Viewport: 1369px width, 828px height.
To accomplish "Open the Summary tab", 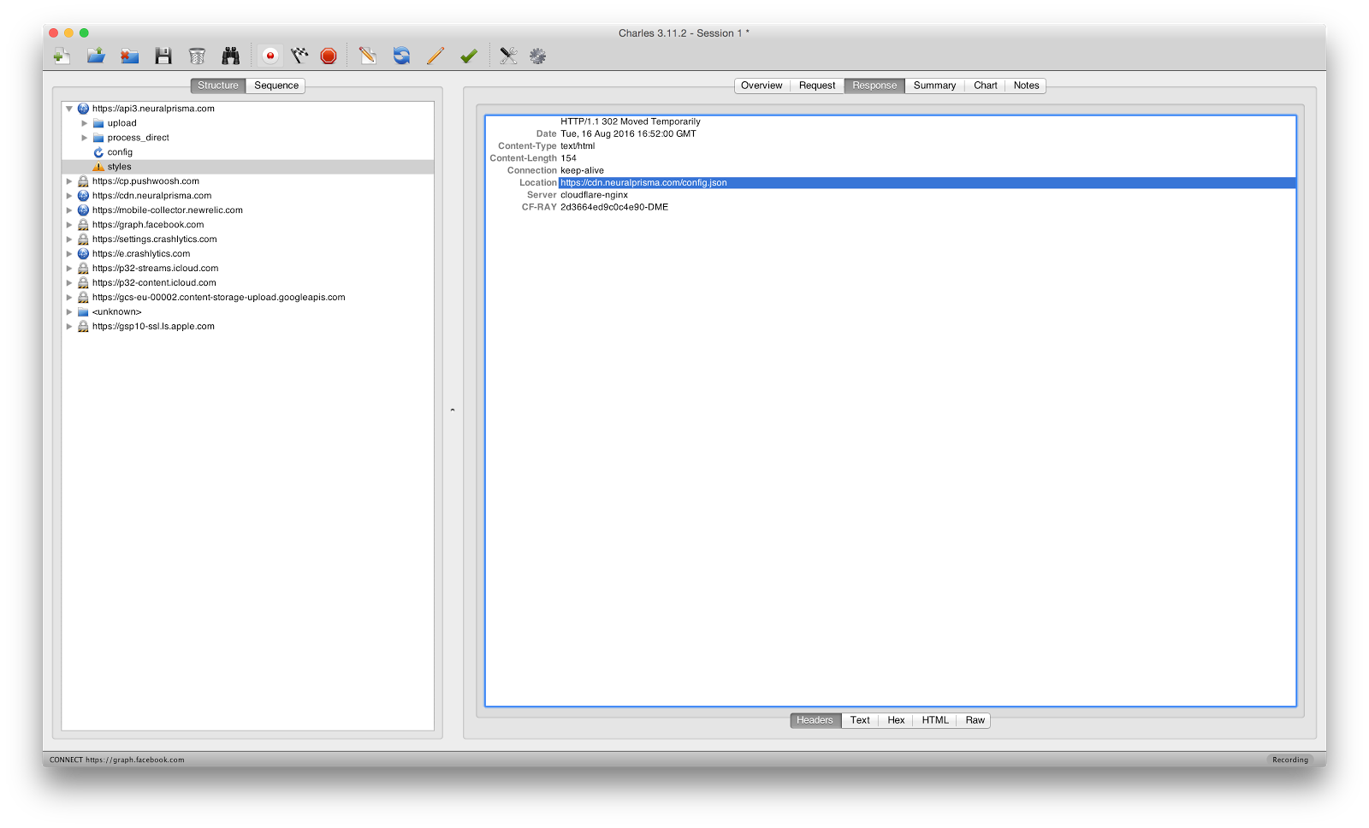I will 934,86.
